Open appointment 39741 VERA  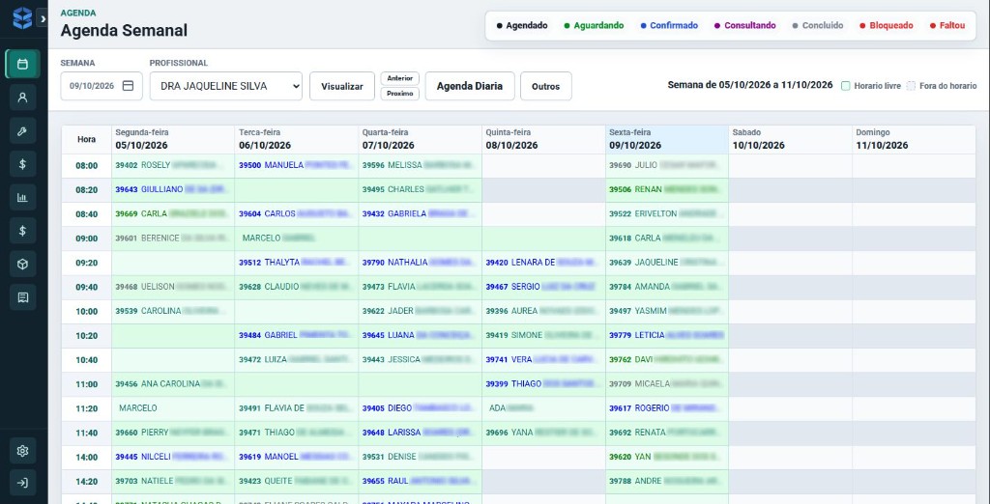[x=543, y=359]
